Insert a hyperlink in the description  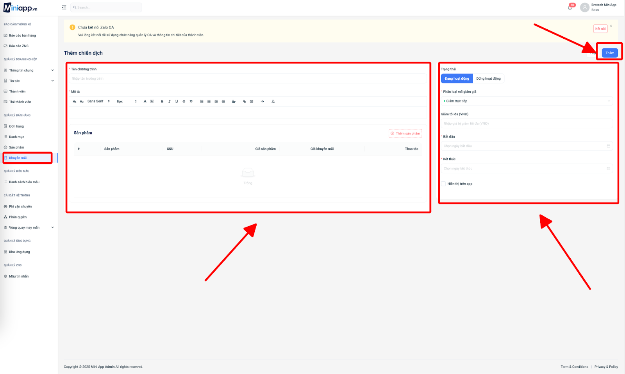click(x=245, y=102)
